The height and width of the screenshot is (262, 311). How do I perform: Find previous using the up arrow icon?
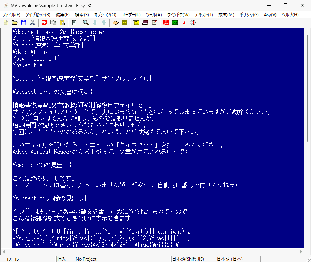[x=104, y=23]
